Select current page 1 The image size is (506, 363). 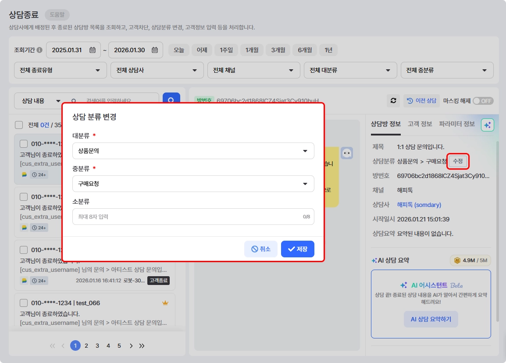(x=75, y=345)
